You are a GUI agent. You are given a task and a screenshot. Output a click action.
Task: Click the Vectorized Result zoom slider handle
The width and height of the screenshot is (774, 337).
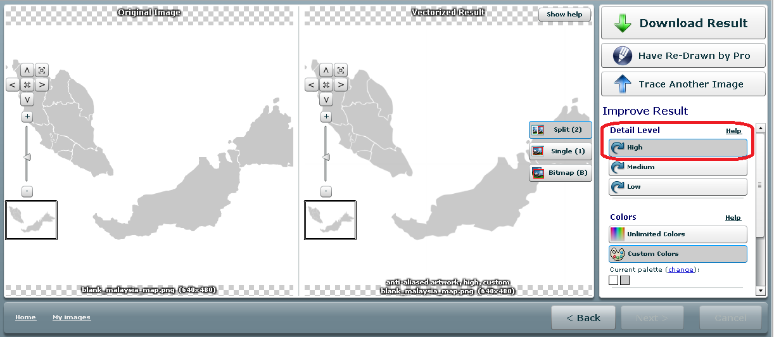click(326, 157)
